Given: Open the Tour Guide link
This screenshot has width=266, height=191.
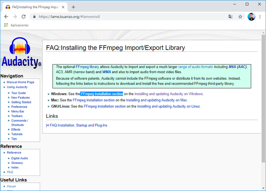Looking at the screenshot, I should (19, 93).
